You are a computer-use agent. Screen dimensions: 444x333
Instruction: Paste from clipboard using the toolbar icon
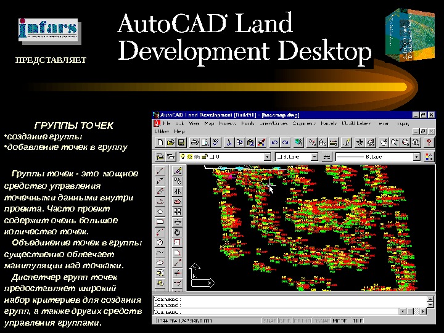point(250,142)
